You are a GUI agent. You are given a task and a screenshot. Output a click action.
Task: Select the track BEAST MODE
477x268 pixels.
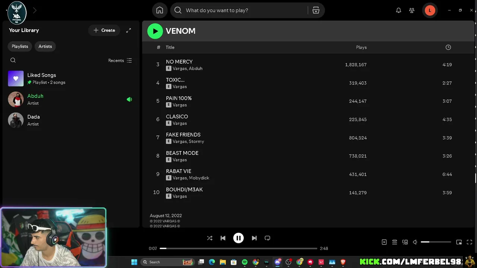(x=182, y=153)
